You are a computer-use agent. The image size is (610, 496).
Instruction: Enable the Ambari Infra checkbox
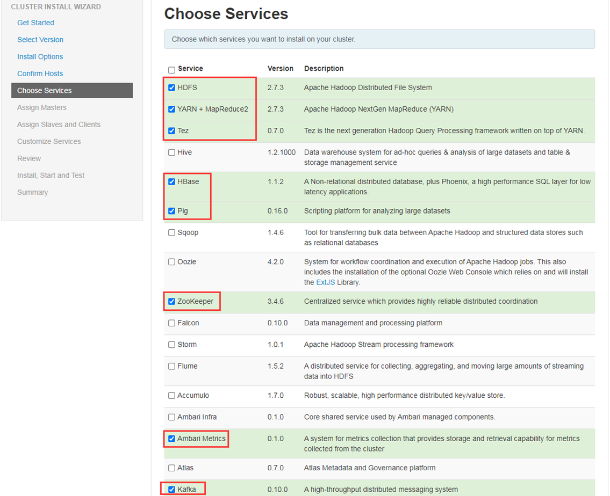click(171, 417)
